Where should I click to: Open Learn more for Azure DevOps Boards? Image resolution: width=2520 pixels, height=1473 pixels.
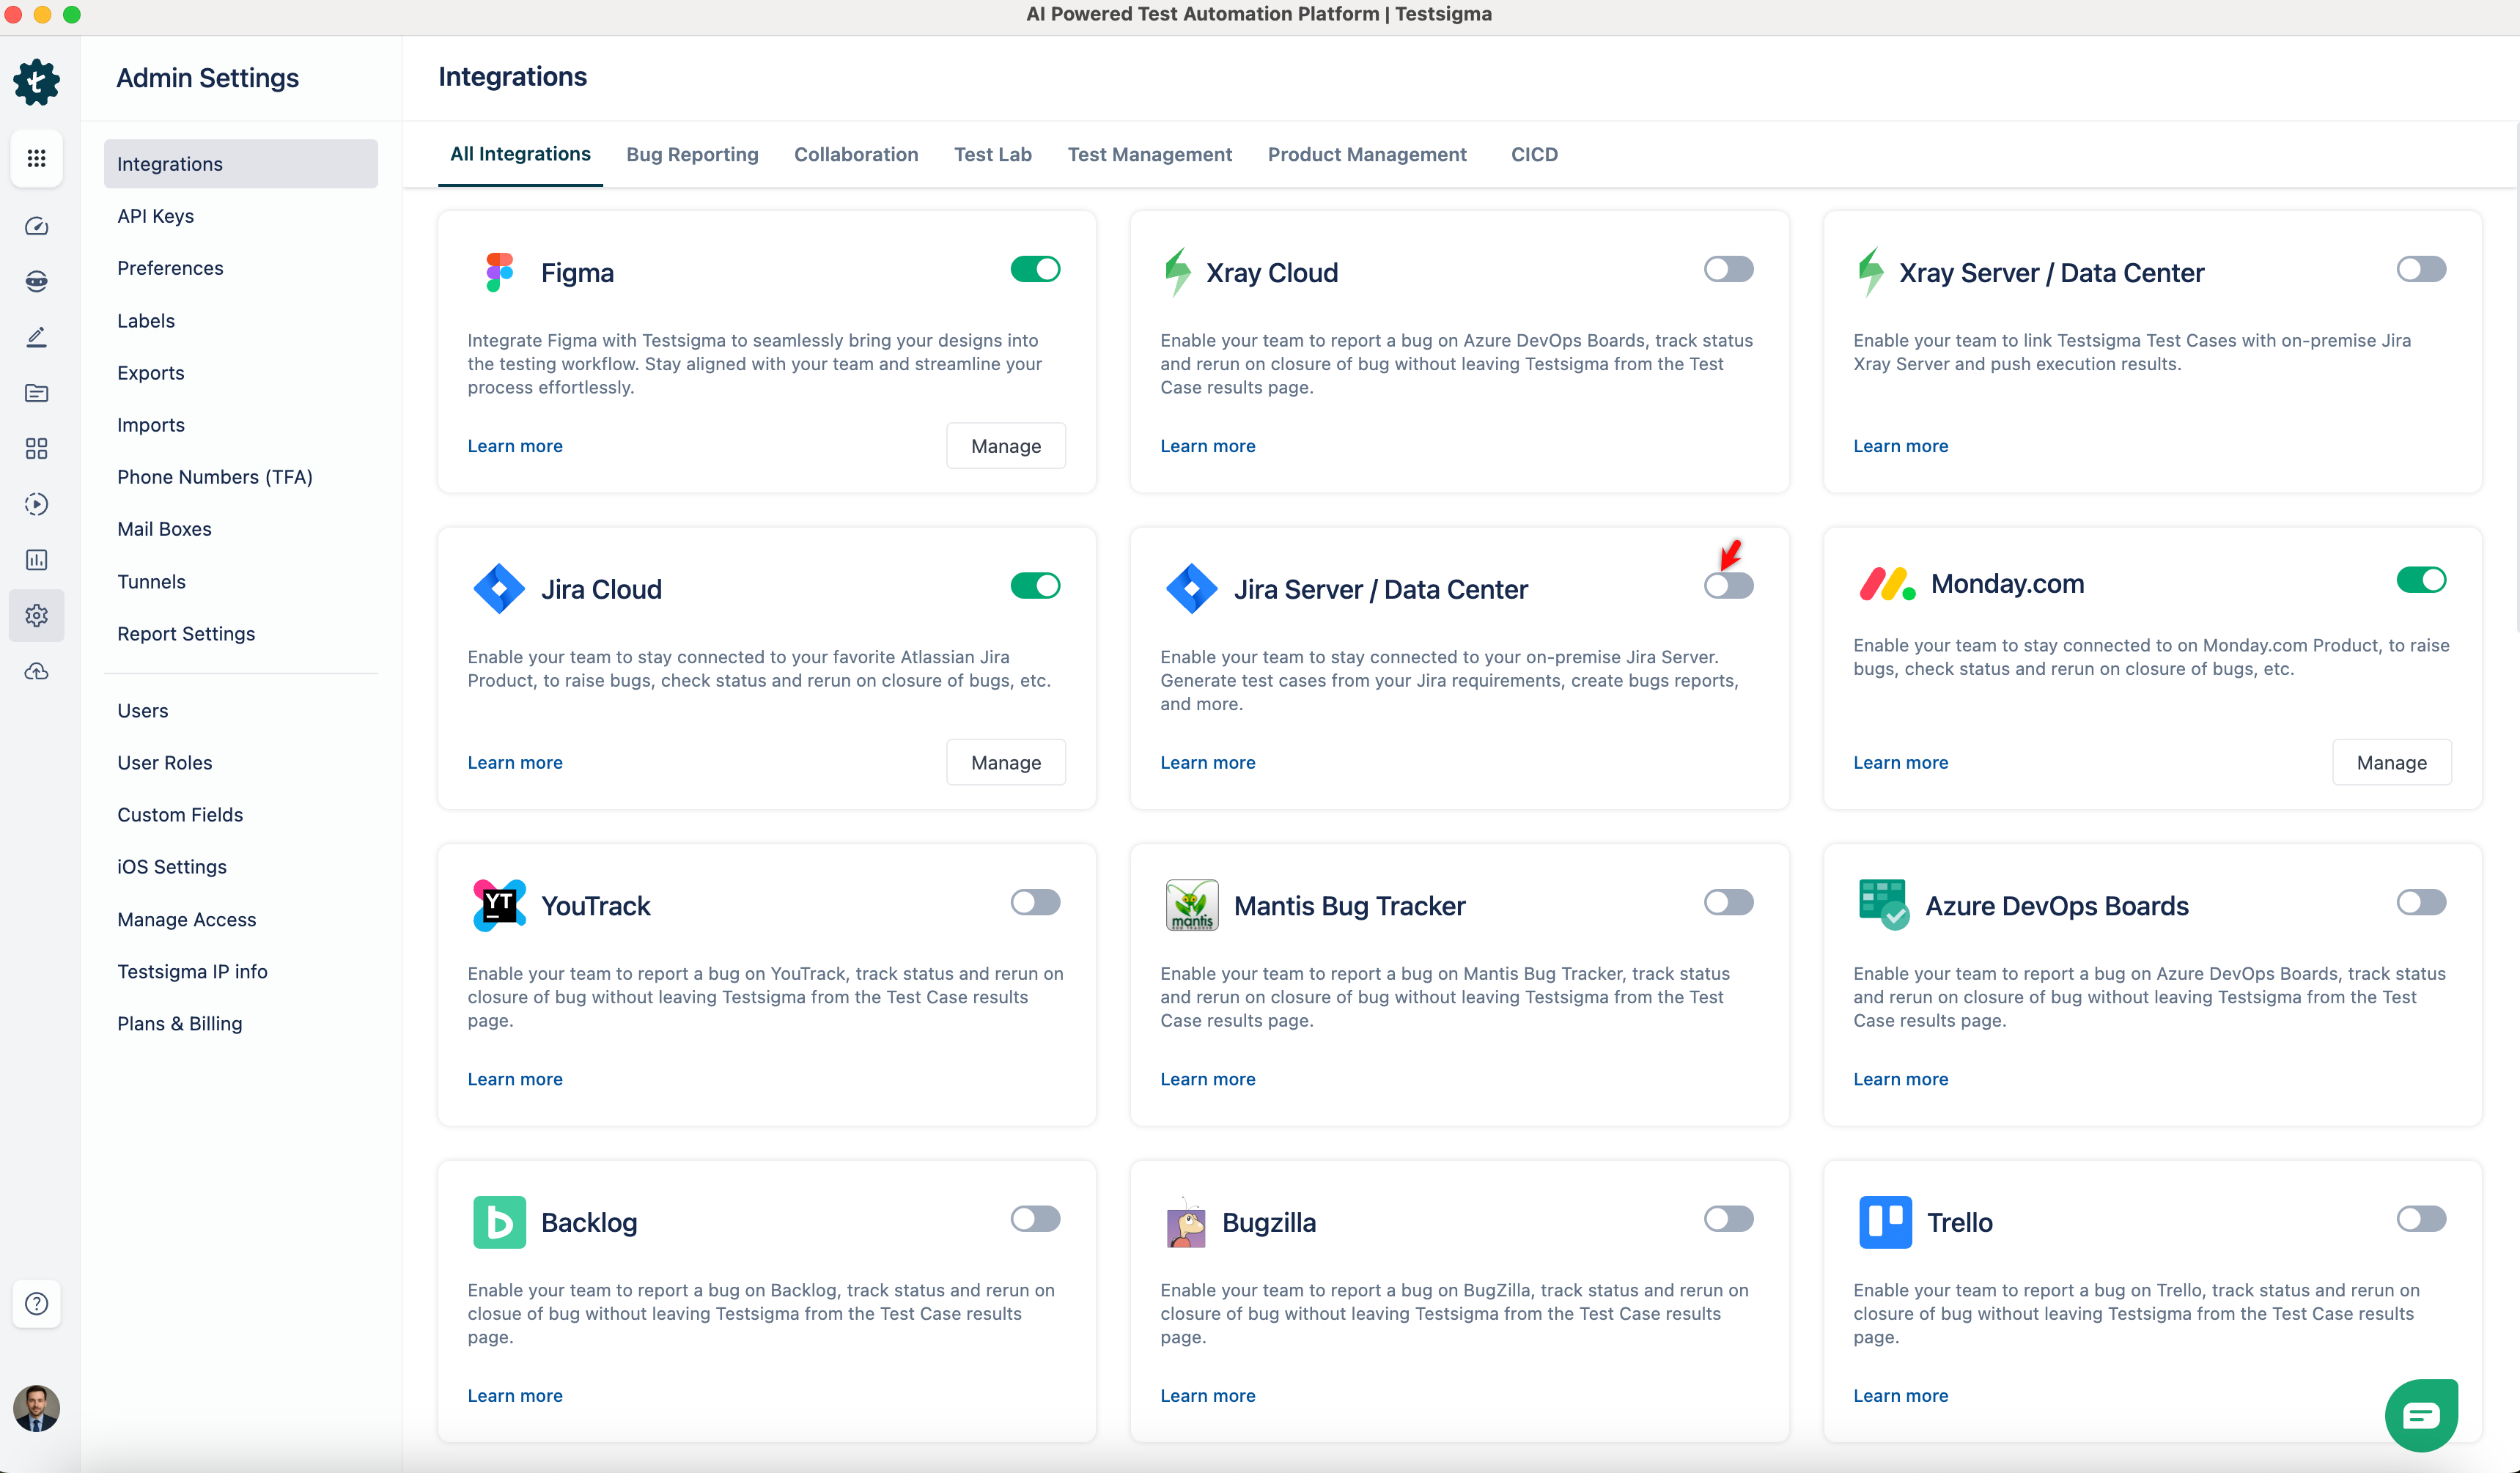[1900, 1078]
